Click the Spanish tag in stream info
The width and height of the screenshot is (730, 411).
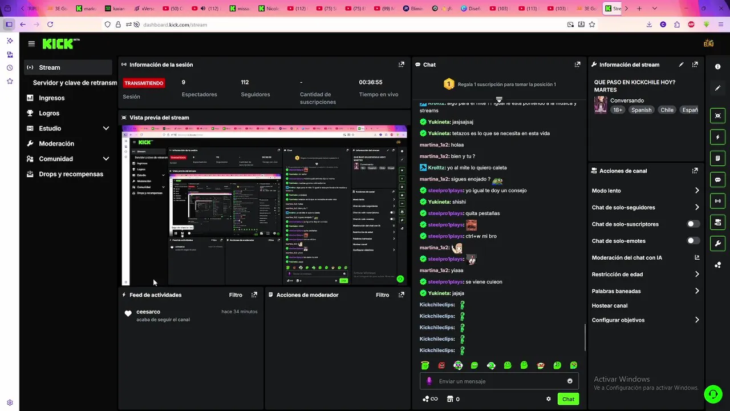(641, 110)
